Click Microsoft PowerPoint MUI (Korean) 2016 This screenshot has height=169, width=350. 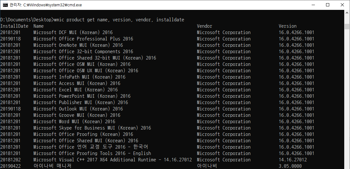(x=82, y=96)
